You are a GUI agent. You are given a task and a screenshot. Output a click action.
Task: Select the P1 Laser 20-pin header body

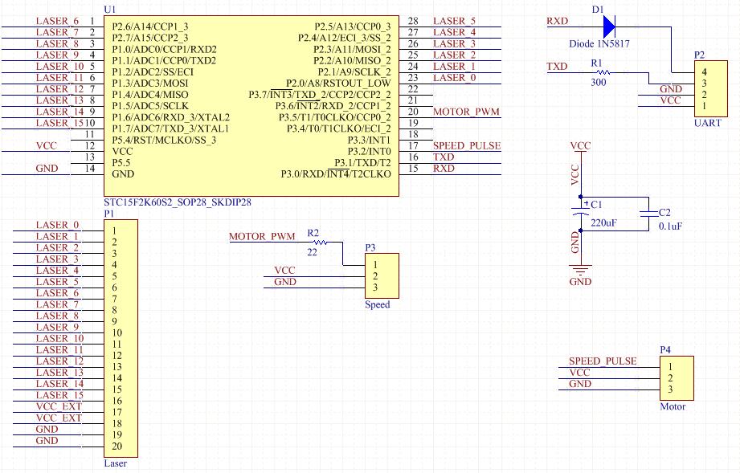coord(121,338)
